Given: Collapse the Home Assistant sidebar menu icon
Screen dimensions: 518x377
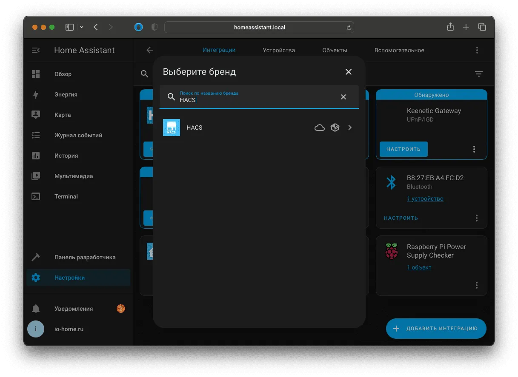Looking at the screenshot, I should [x=36, y=50].
